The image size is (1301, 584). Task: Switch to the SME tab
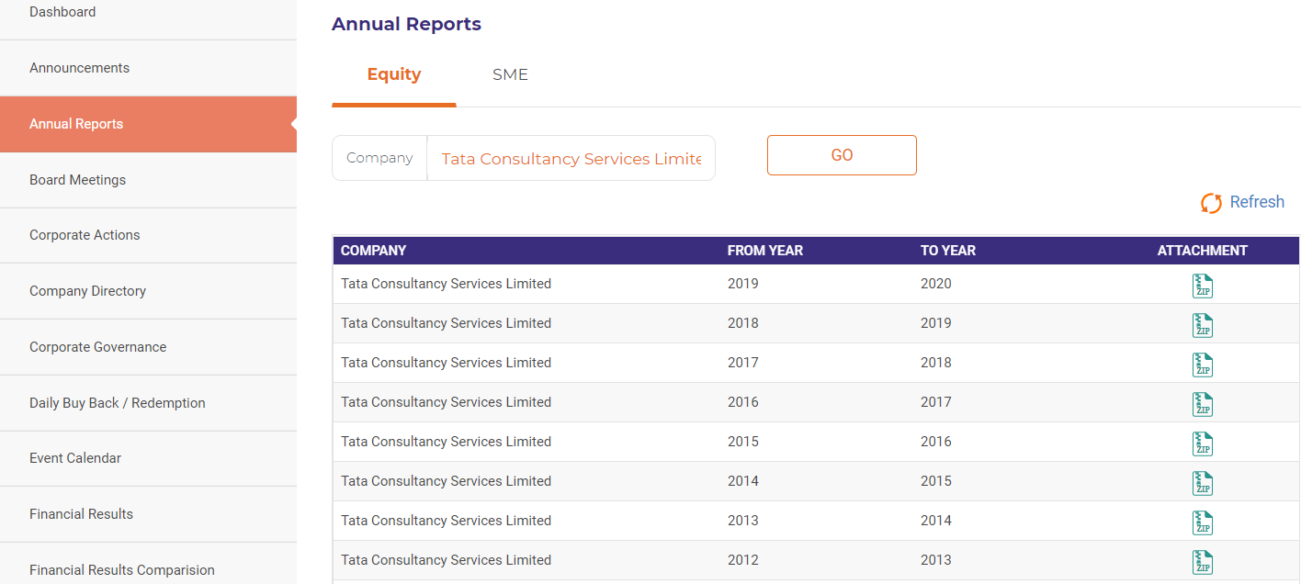[x=510, y=75]
